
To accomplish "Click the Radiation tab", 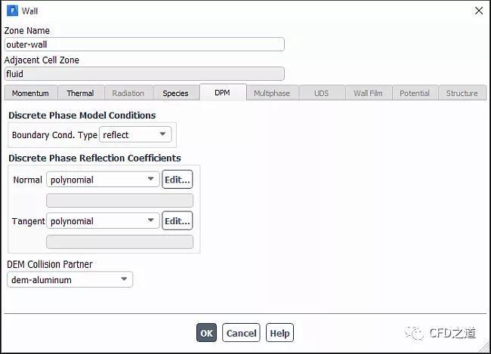I will click(128, 93).
